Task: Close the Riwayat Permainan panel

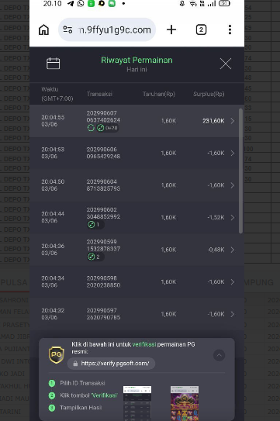Action: point(226,64)
